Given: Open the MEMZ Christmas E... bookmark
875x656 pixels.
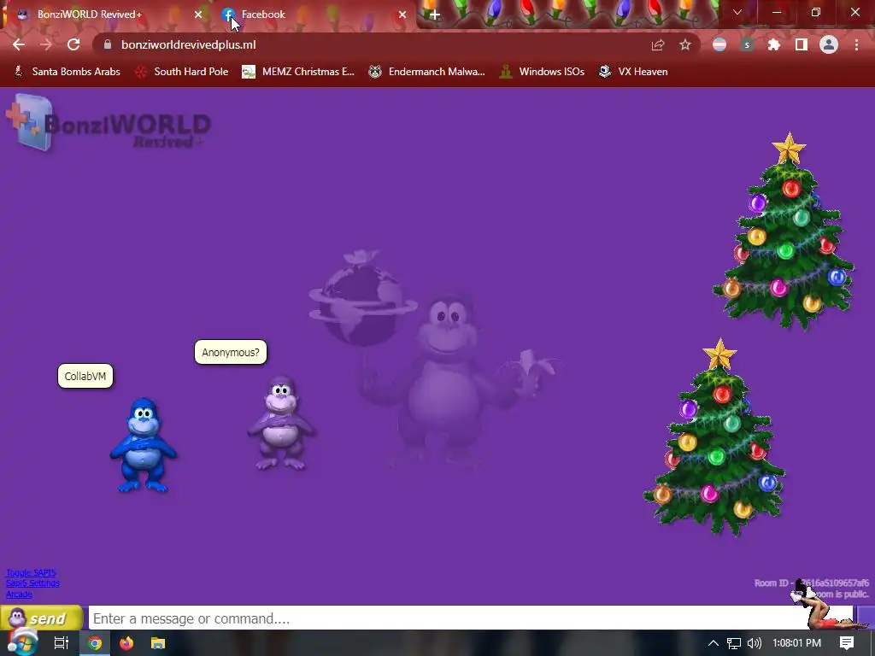Looking at the screenshot, I should pos(298,72).
